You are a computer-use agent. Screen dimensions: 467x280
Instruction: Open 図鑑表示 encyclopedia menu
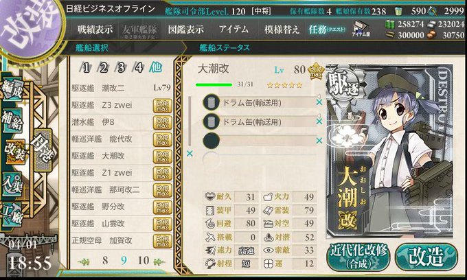[x=186, y=30]
